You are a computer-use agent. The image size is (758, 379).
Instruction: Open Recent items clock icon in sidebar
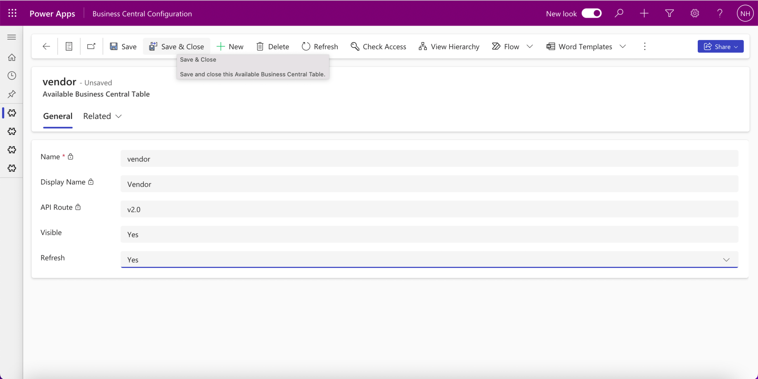click(12, 76)
